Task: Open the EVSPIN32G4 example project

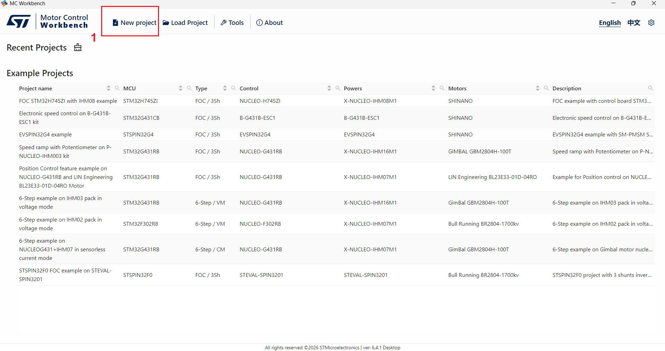Action: (x=45, y=135)
